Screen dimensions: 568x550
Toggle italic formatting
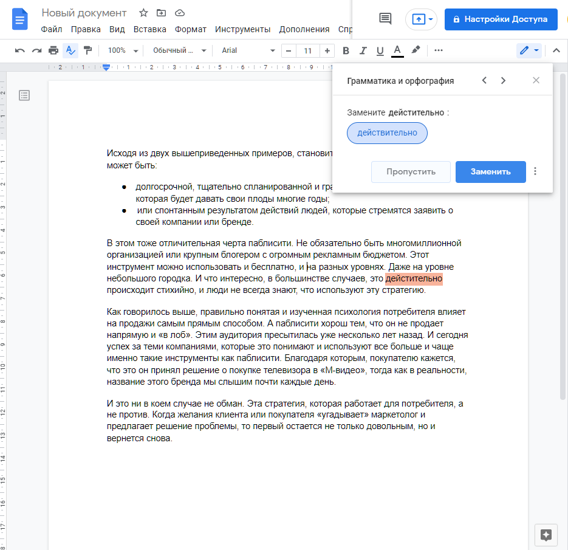(363, 50)
